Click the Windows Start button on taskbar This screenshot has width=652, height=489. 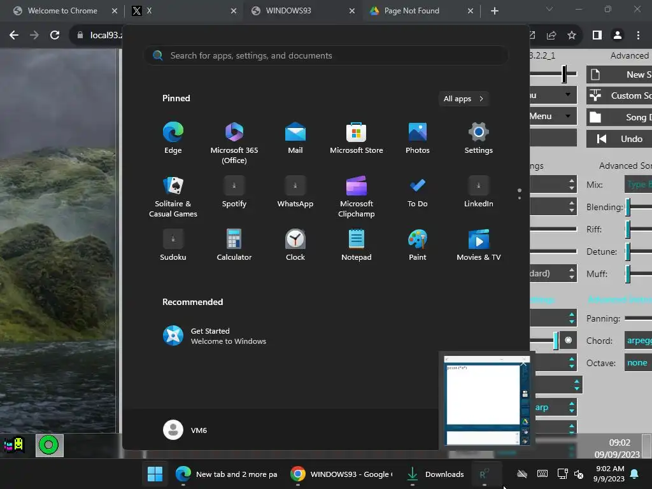point(155,474)
